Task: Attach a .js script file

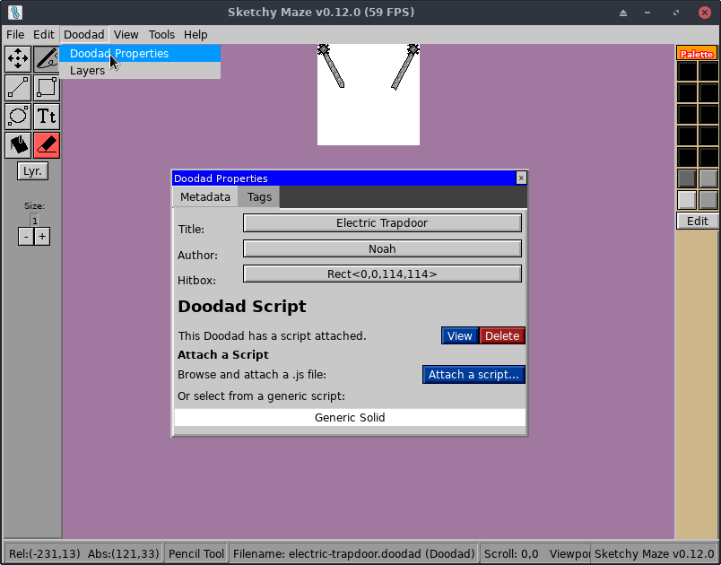Action: (x=473, y=374)
